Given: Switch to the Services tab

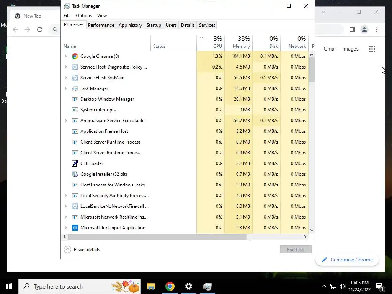Looking at the screenshot, I should coord(207,25).
